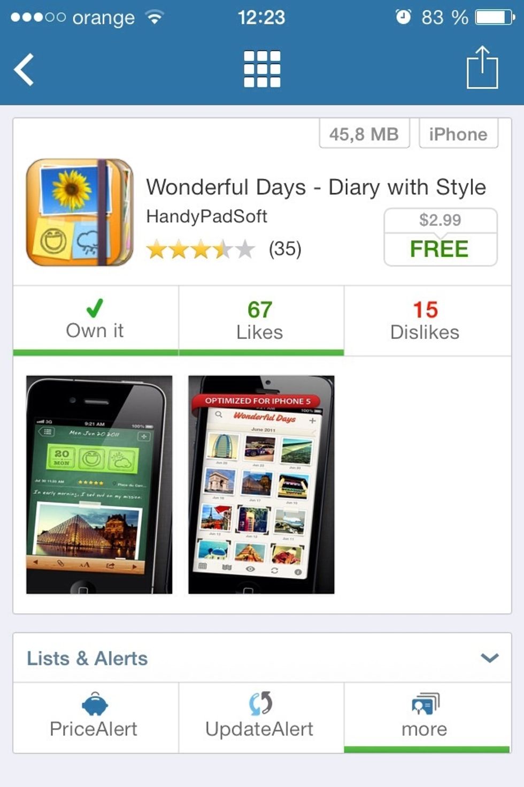The height and width of the screenshot is (787, 524).
Task: Open the Wonderful Days app icon
Action: (x=80, y=213)
